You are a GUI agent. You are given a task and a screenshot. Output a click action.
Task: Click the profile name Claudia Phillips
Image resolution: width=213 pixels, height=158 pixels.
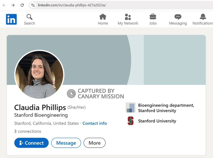[40, 108]
